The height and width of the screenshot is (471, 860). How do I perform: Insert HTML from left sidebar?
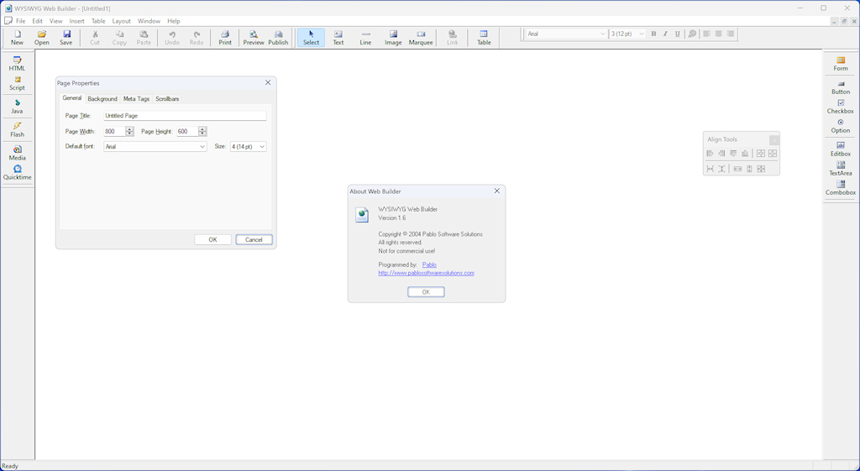click(x=17, y=64)
